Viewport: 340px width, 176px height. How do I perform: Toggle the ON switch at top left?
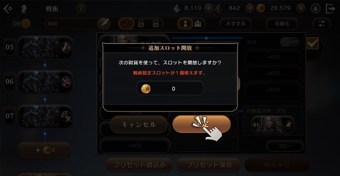[x=21, y=24]
